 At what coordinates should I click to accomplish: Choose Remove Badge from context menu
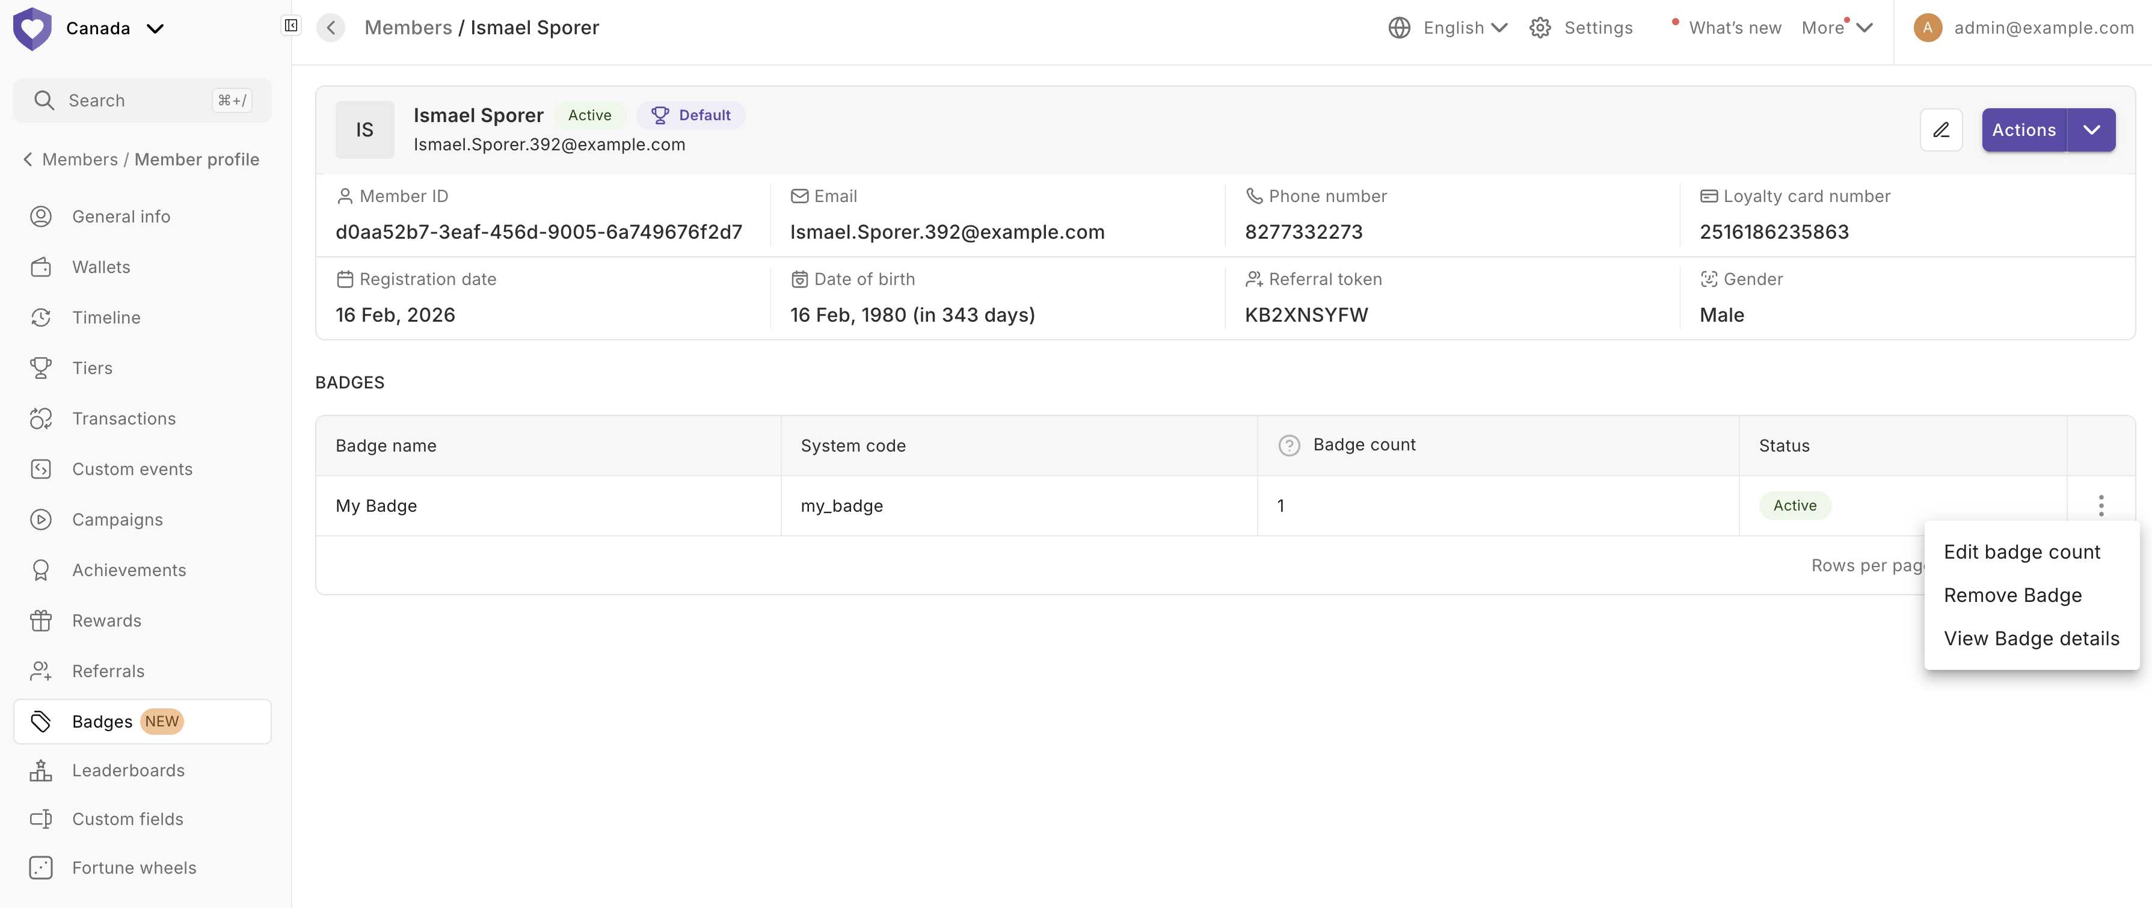[2012, 595]
